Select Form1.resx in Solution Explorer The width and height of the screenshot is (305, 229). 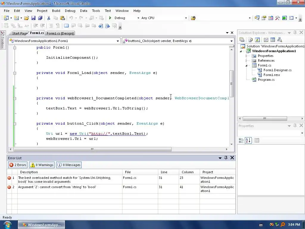coord(272,75)
